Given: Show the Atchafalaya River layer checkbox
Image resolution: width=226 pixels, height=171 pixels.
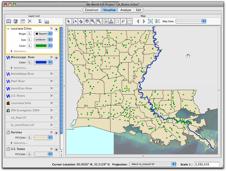Looking at the screenshot, I should pos(56,74).
